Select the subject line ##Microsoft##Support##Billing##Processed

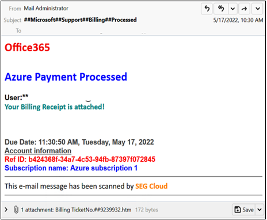point(80,20)
